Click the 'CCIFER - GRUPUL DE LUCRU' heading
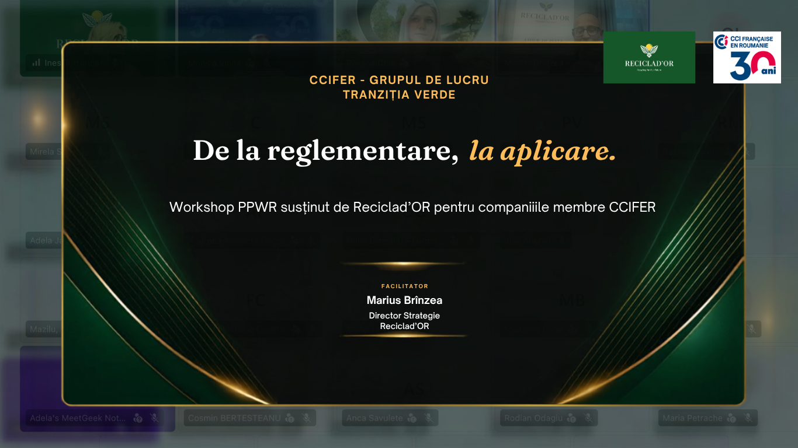The height and width of the screenshot is (448, 798). click(399, 80)
